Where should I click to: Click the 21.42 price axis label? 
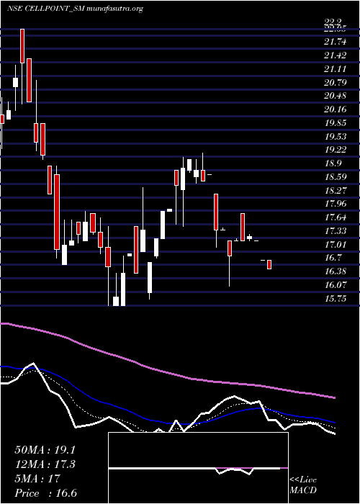[x=336, y=55]
